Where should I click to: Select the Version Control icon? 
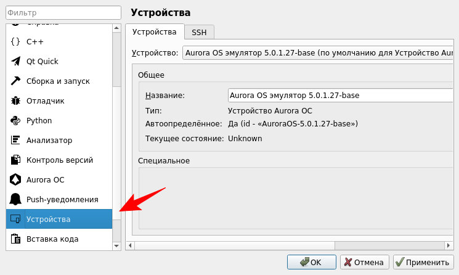coord(15,160)
